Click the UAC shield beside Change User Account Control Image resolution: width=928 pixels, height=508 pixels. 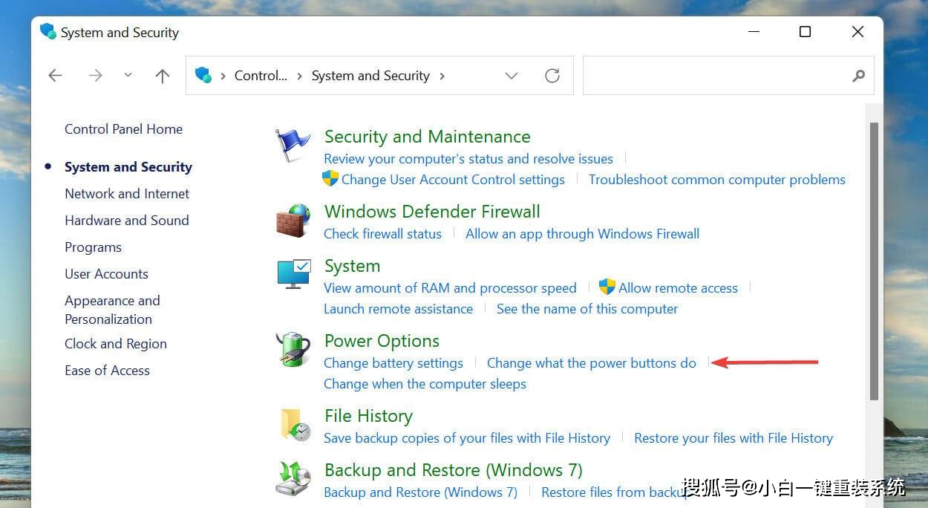tap(330, 179)
